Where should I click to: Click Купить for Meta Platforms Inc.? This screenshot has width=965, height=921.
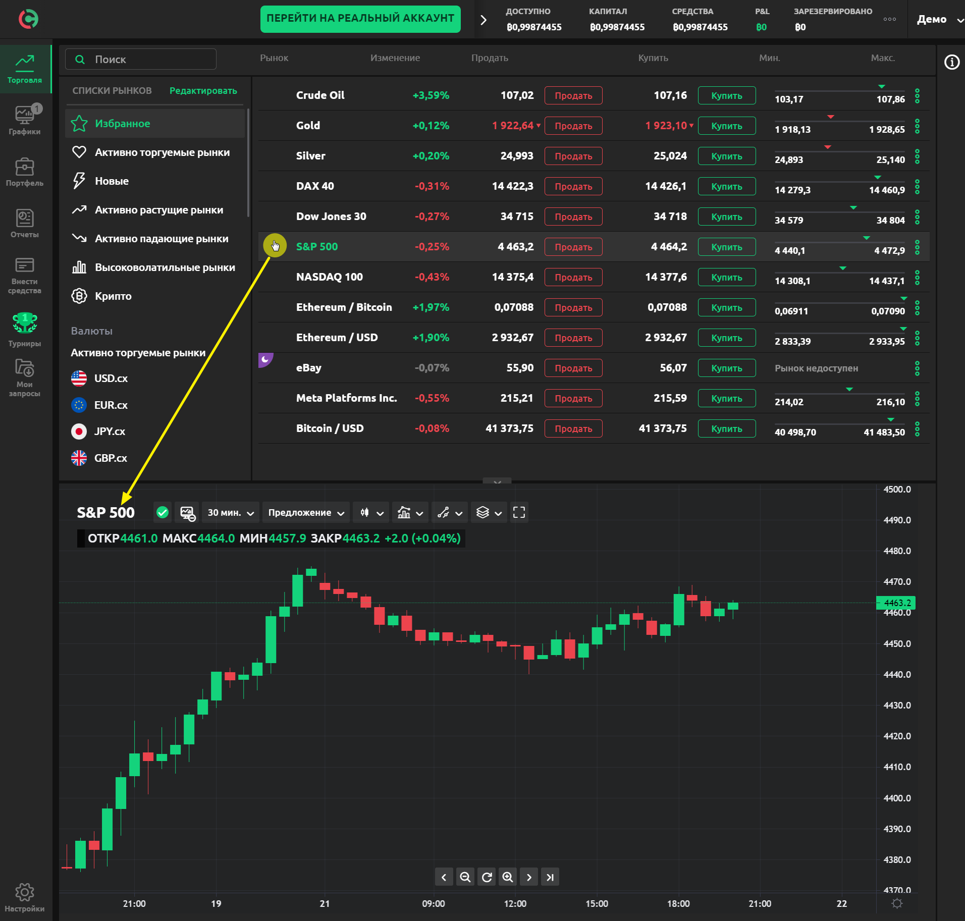727,398
